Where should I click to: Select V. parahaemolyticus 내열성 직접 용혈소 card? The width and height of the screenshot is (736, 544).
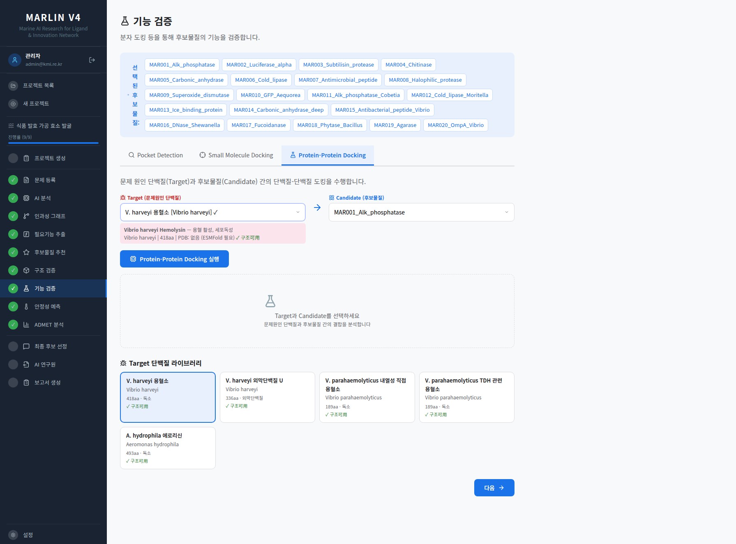[x=367, y=397]
